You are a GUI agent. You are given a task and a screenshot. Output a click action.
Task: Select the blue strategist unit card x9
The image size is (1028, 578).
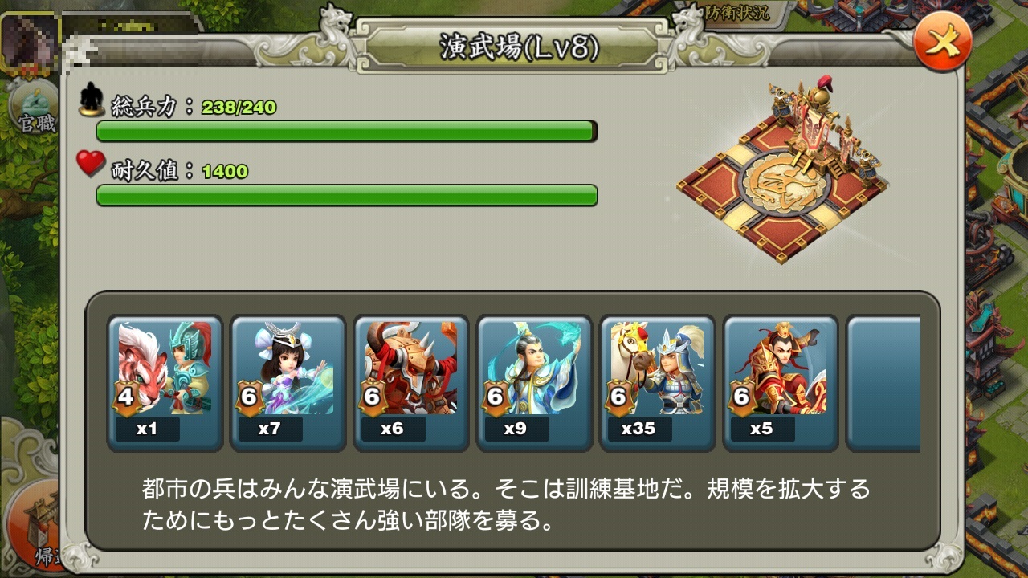pos(534,383)
